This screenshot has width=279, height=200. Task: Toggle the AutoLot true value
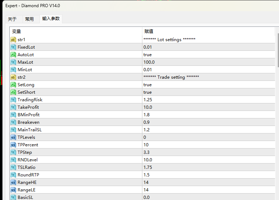147,55
